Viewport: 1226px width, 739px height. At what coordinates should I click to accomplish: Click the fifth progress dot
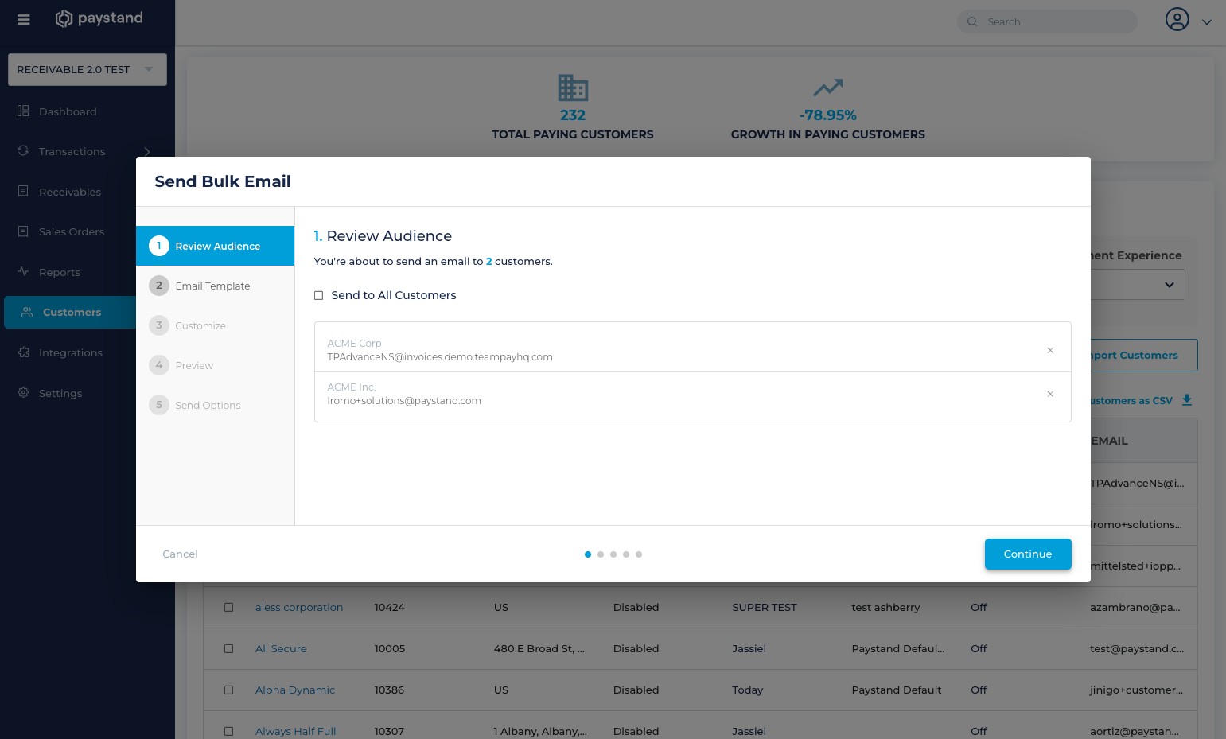[639, 554]
